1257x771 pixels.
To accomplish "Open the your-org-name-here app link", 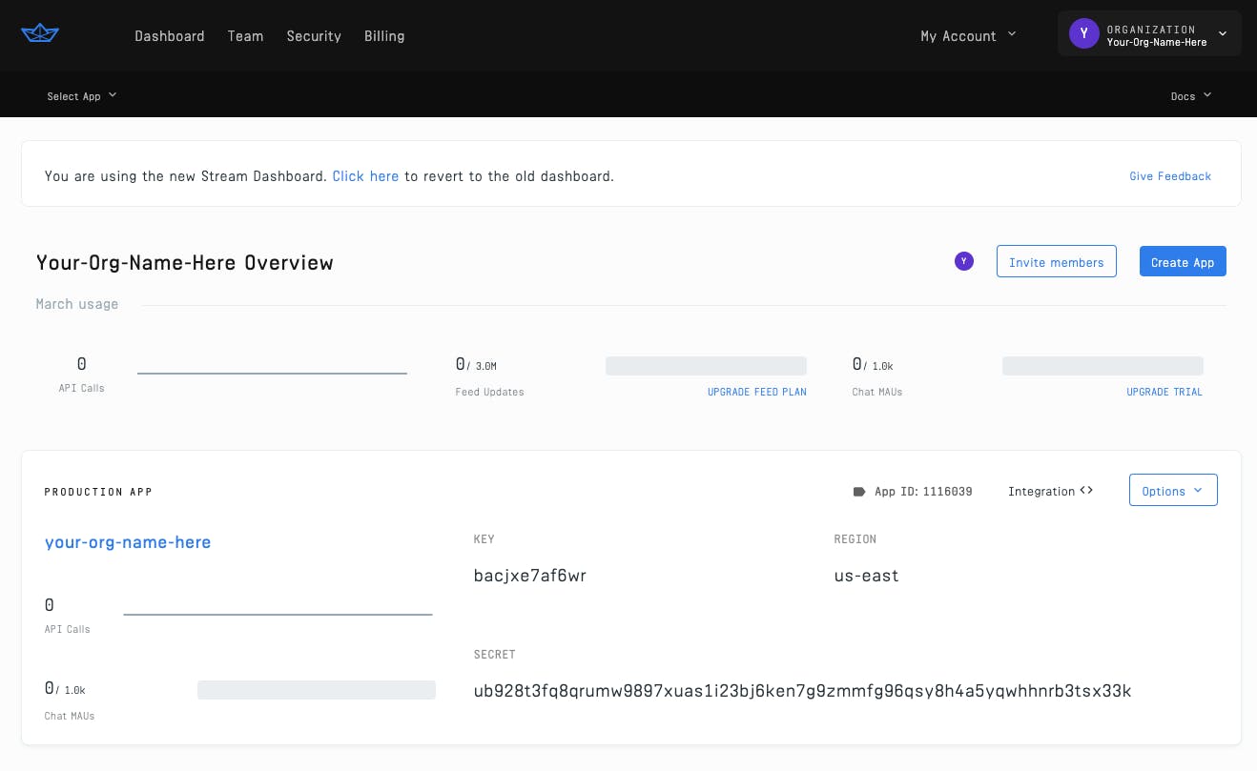I will [128, 542].
